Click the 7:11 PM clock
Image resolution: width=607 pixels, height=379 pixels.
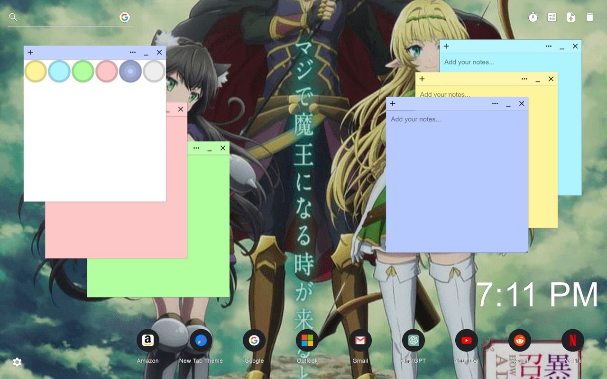[537, 295]
